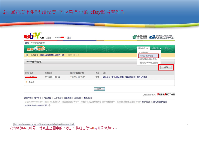
Task: Click the 添加 button
Action: click(x=166, y=67)
